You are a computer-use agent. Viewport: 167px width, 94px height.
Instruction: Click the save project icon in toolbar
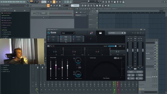coord(115,2)
